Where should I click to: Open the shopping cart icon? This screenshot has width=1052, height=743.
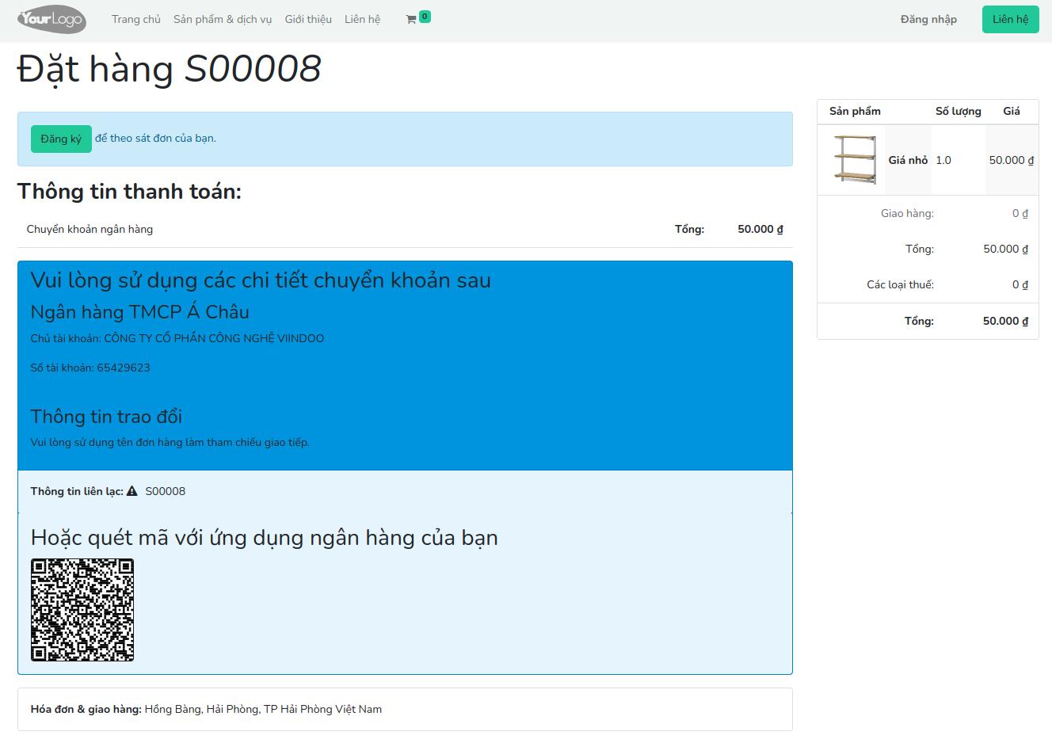coord(411,19)
